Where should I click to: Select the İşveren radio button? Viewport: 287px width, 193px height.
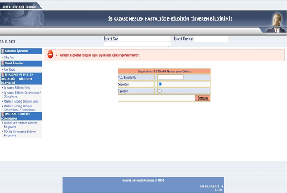click(160, 91)
